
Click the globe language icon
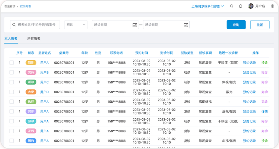click(272, 6)
